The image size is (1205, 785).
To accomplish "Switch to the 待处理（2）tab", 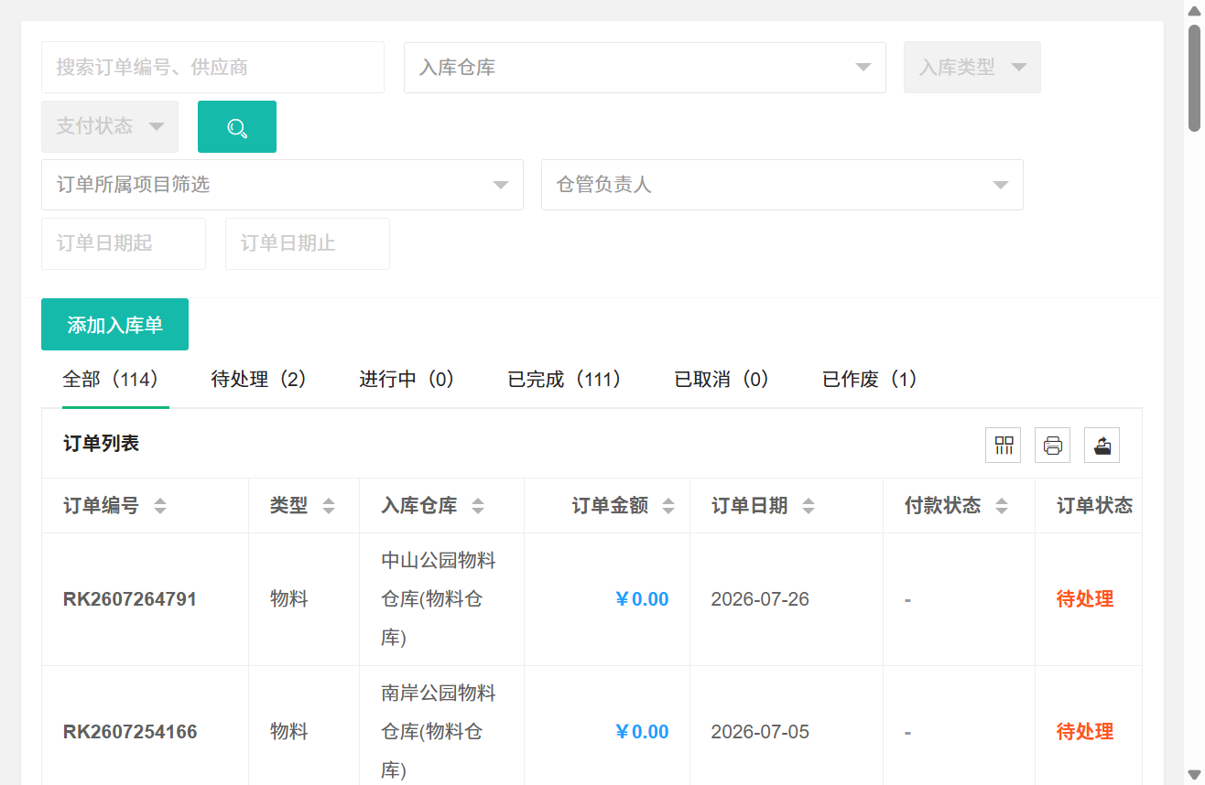I will click(264, 380).
